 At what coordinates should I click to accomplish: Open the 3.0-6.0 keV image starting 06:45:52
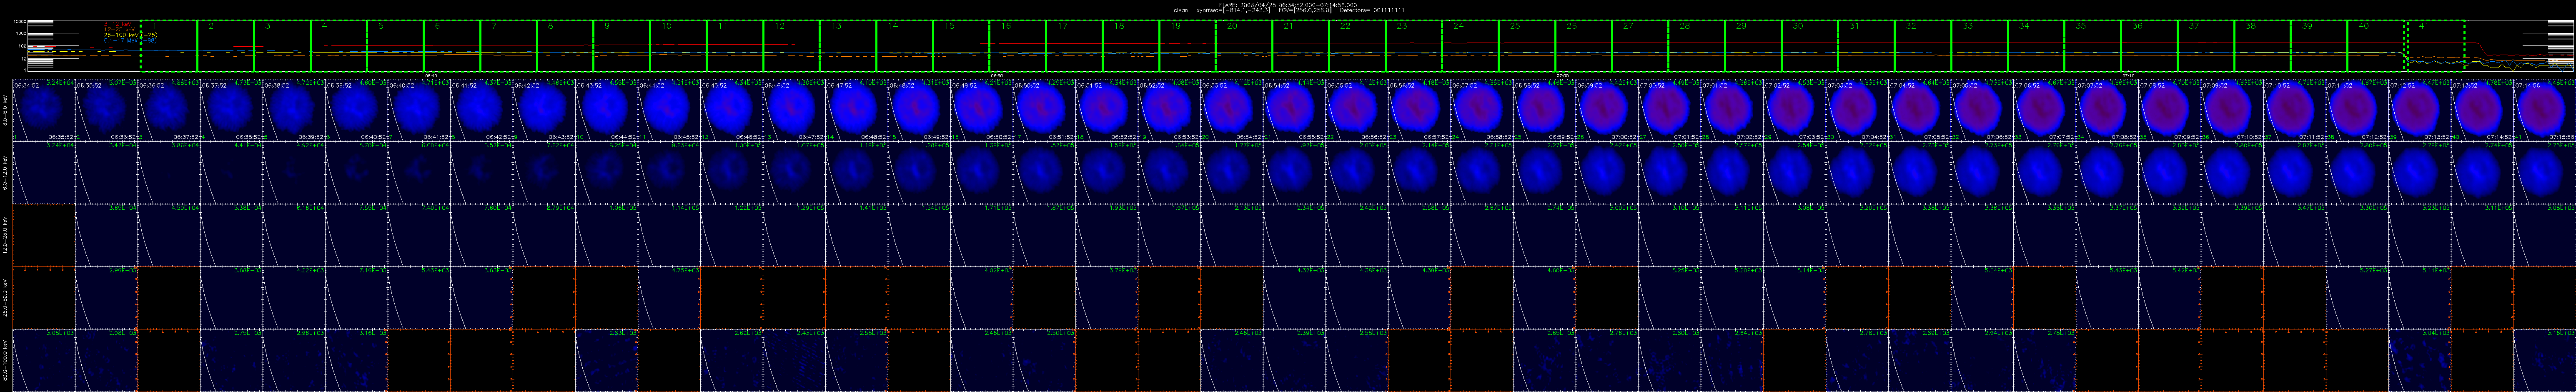pos(732,110)
